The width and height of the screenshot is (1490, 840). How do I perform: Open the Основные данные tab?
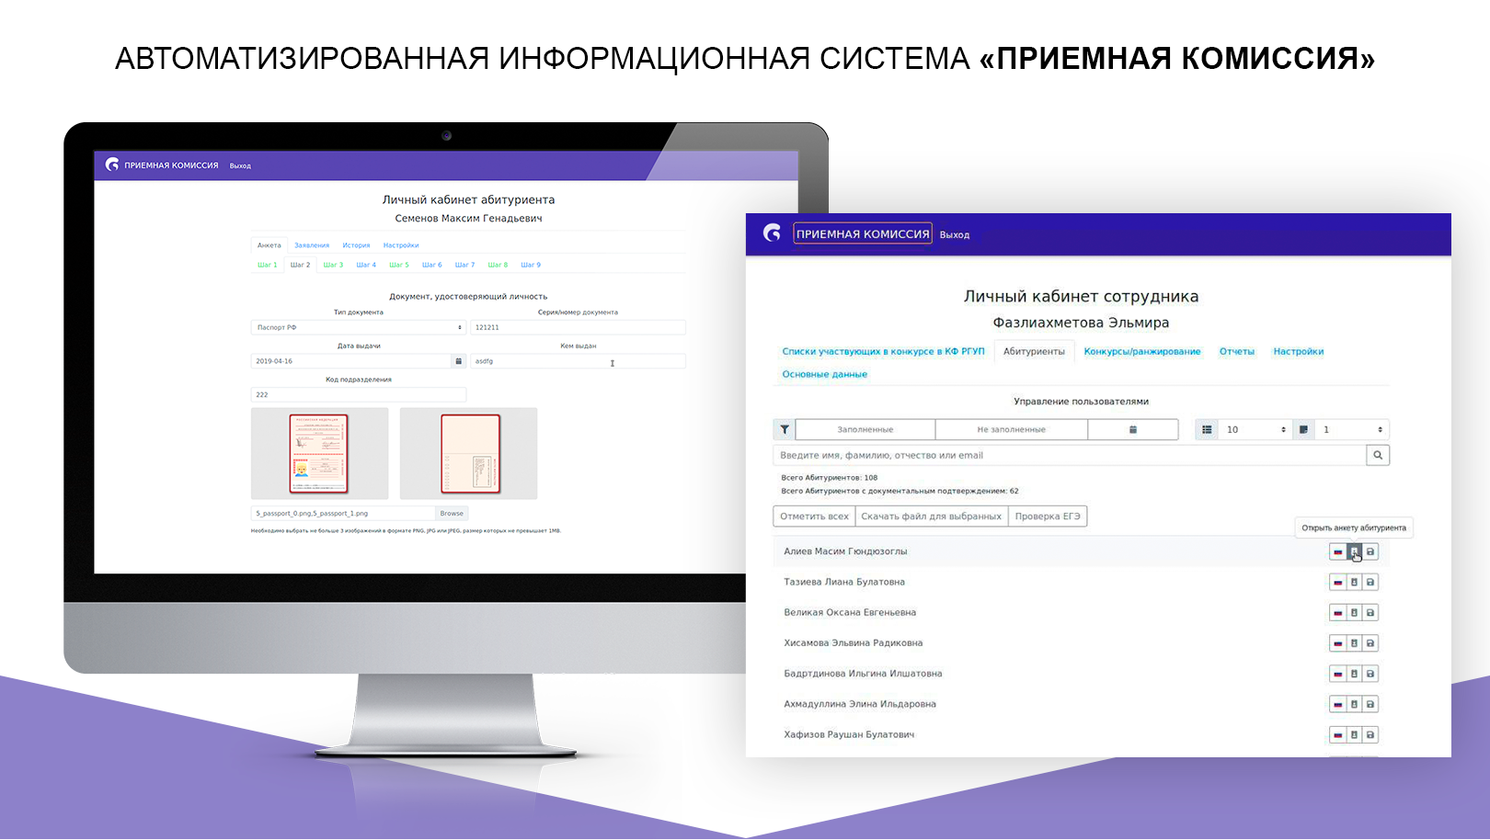pos(825,374)
